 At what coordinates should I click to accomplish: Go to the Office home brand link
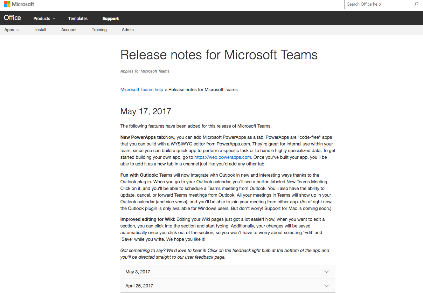coord(12,18)
